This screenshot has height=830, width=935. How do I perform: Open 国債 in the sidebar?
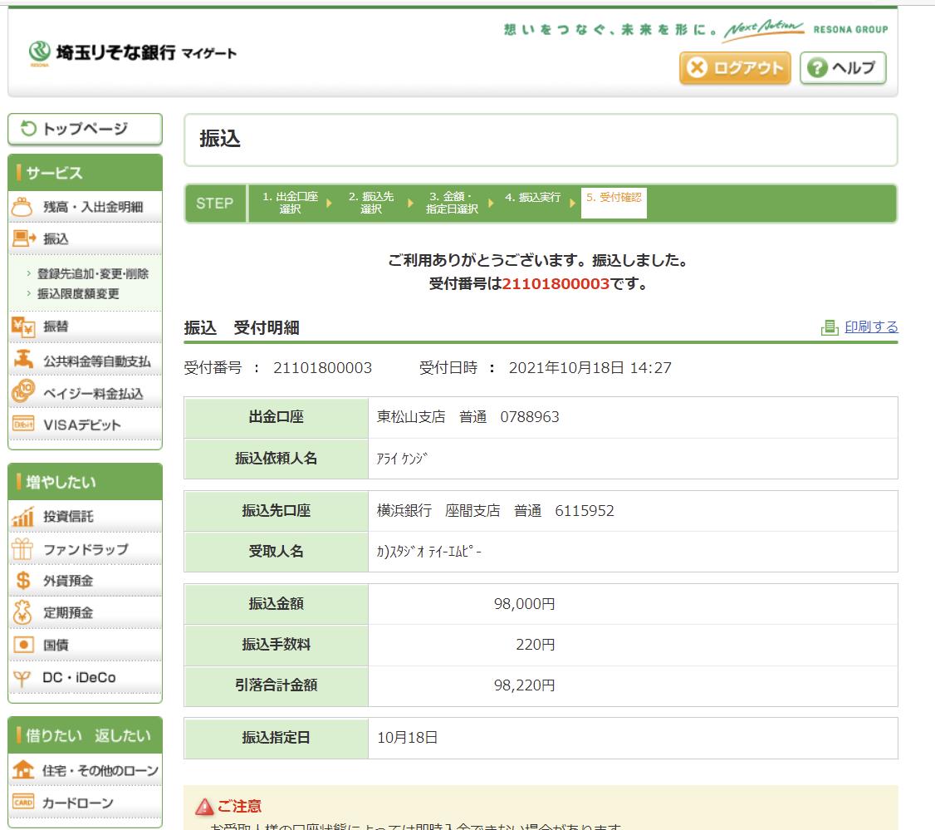56,645
